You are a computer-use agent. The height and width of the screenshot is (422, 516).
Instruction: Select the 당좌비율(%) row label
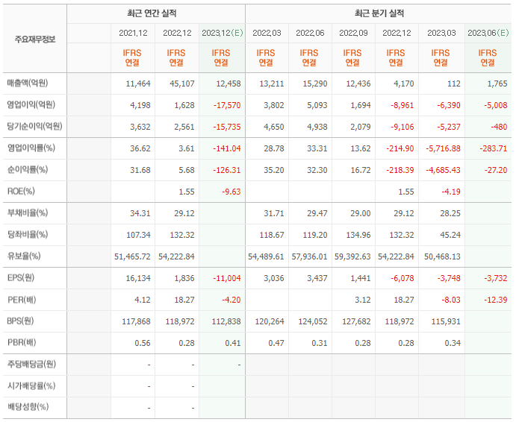click(x=28, y=235)
